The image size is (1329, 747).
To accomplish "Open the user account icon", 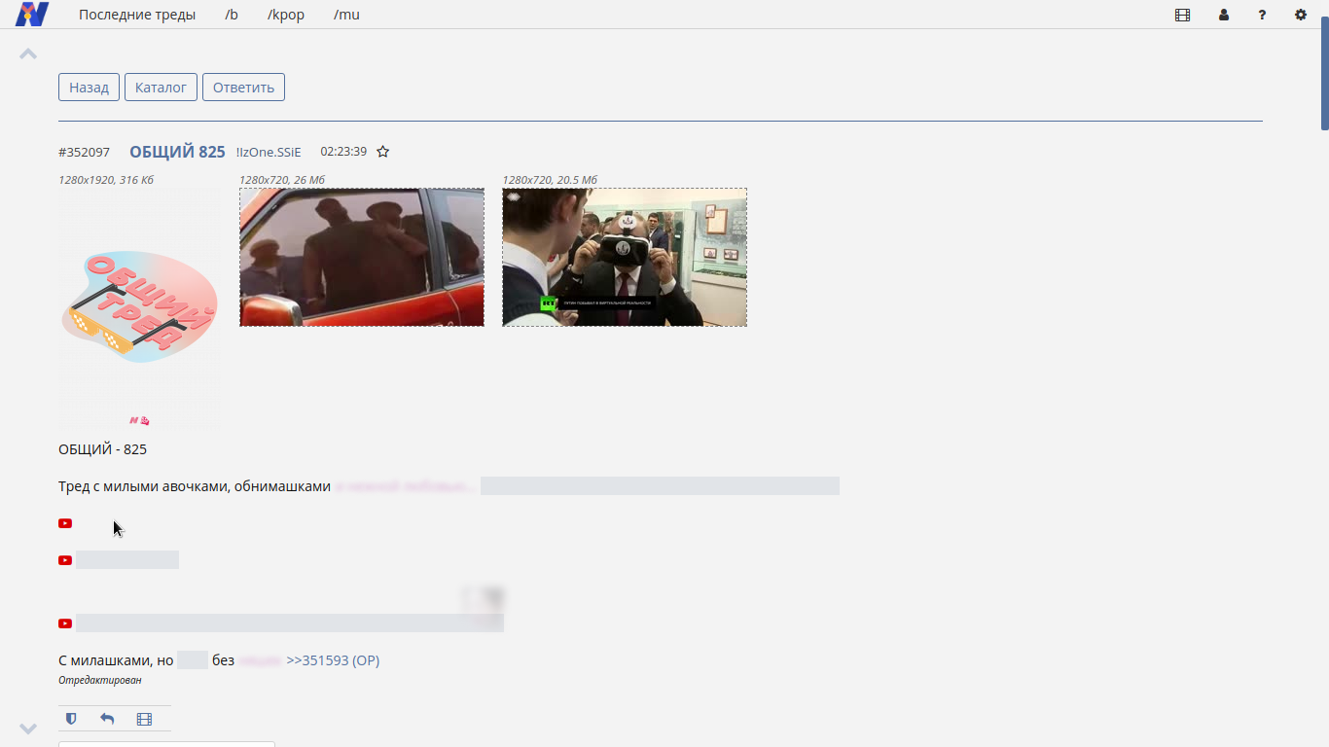I will [x=1224, y=15].
